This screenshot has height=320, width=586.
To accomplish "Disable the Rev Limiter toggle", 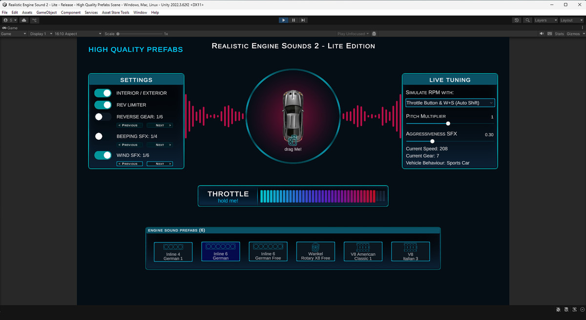I will tap(103, 105).
